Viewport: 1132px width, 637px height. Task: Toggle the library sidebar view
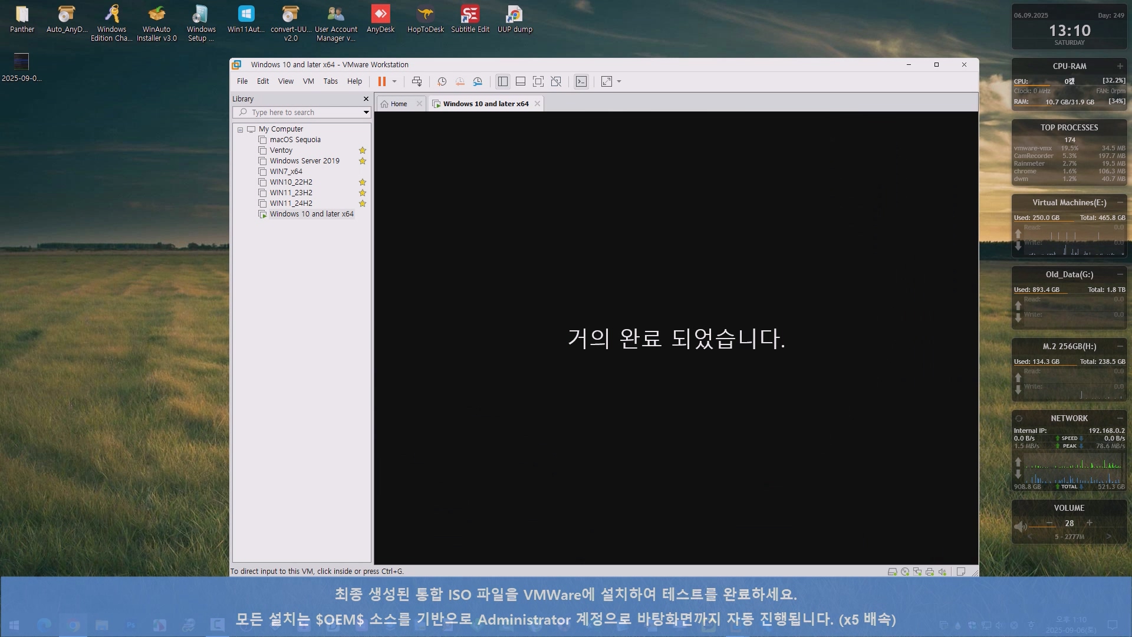click(502, 81)
